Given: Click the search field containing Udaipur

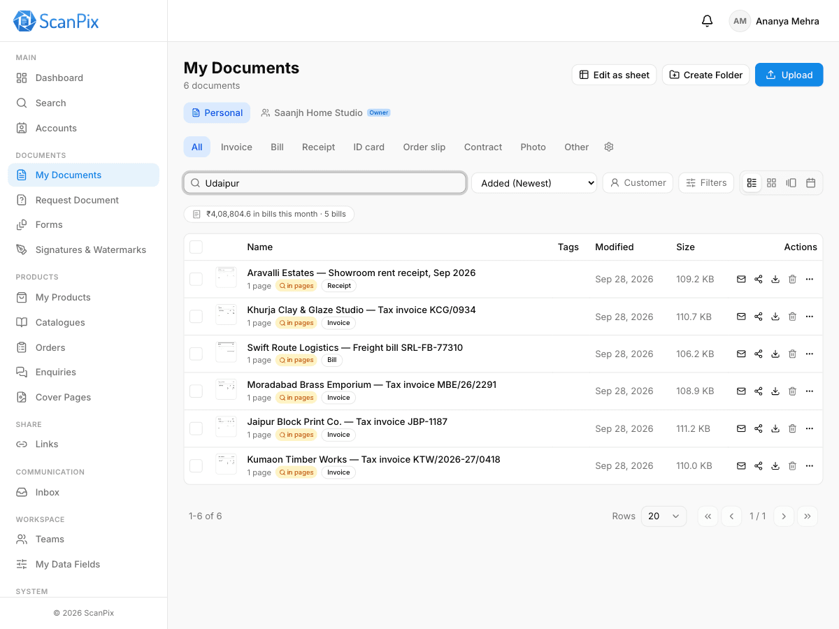Looking at the screenshot, I should 325,183.
